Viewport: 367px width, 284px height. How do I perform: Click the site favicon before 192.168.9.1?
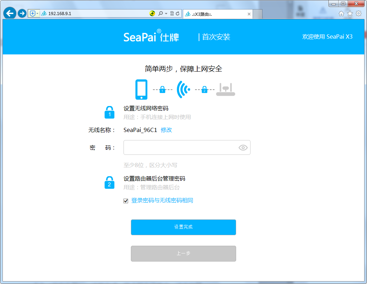(x=44, y=14)
